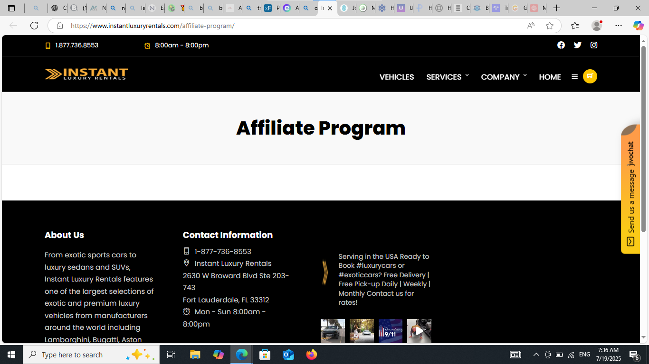Image resolution: width=649 pixels, height=364 pixels.
Task: Open the yellow shopping cart button
Action: (590, 76)
